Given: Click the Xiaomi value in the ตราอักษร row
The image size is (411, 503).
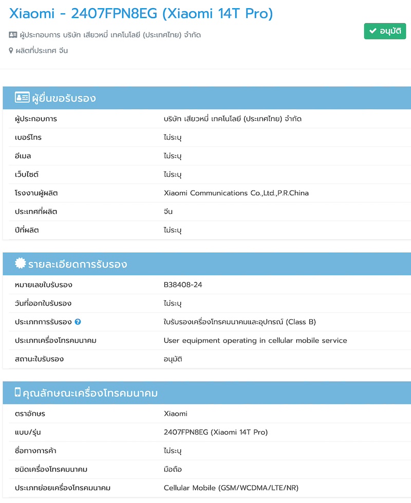Looking at the screenshot, I should (x=176, y=414).
